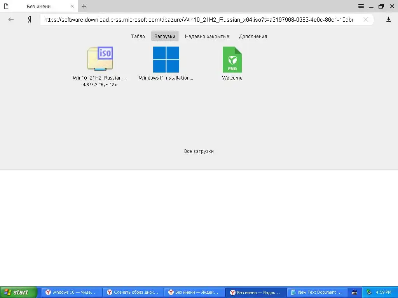
Task: Click the page icon on the browser tab
Action: pos(6,6)
